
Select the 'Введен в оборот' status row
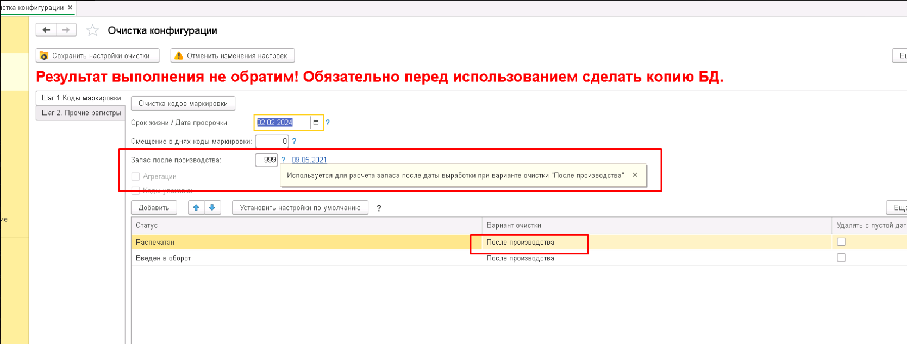click(306, 258)
